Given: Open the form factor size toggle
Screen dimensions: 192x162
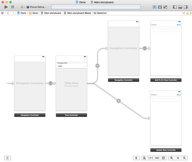Looking at the screenshot, I should [136, 158].
